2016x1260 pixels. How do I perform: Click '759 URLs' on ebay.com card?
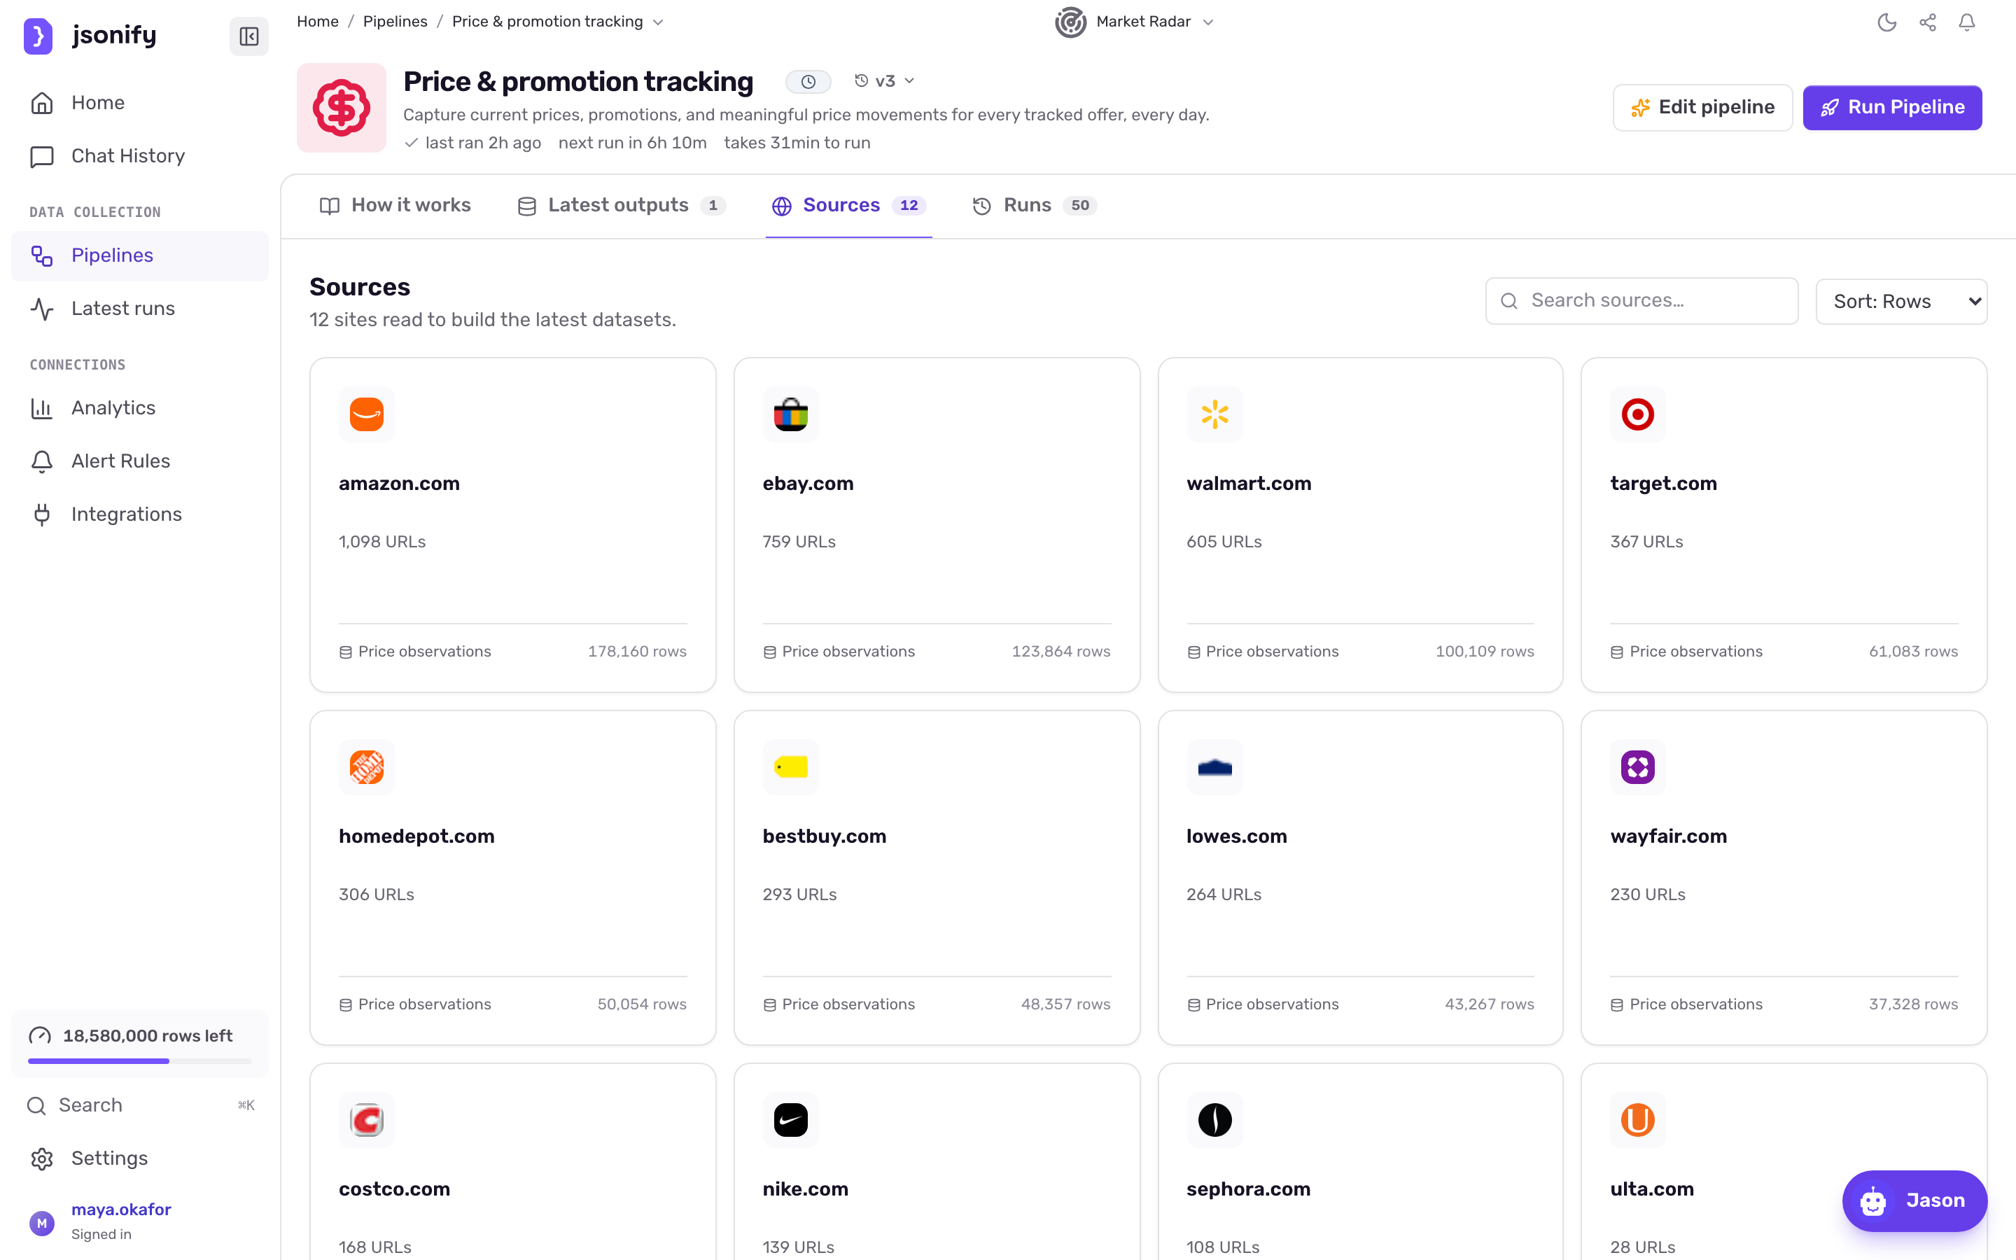(799, 542)
